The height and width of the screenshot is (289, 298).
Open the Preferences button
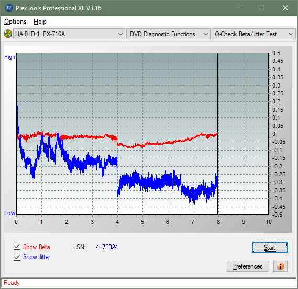[x=248, y=266]
